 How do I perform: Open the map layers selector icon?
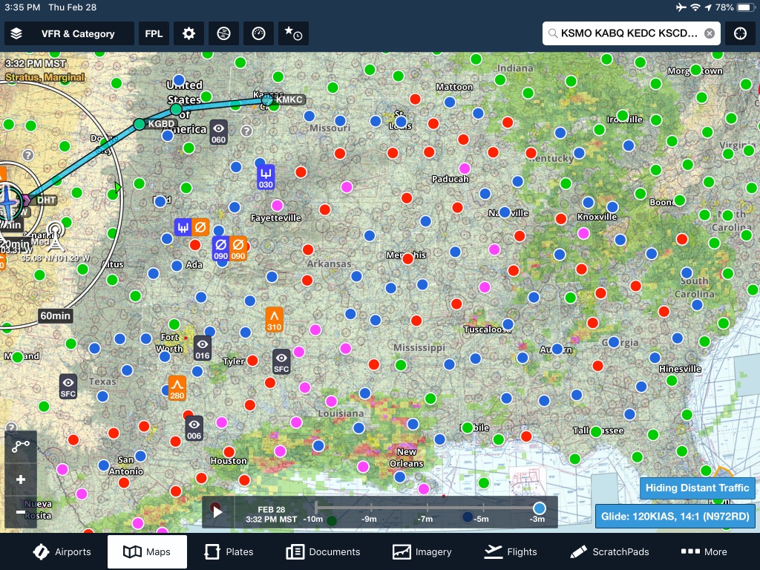pos(17,33)
